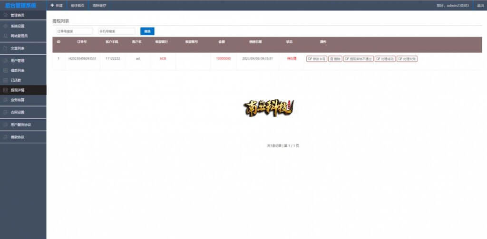Click the 退出 logout link

pyautogui.click(x=480, y=5)
